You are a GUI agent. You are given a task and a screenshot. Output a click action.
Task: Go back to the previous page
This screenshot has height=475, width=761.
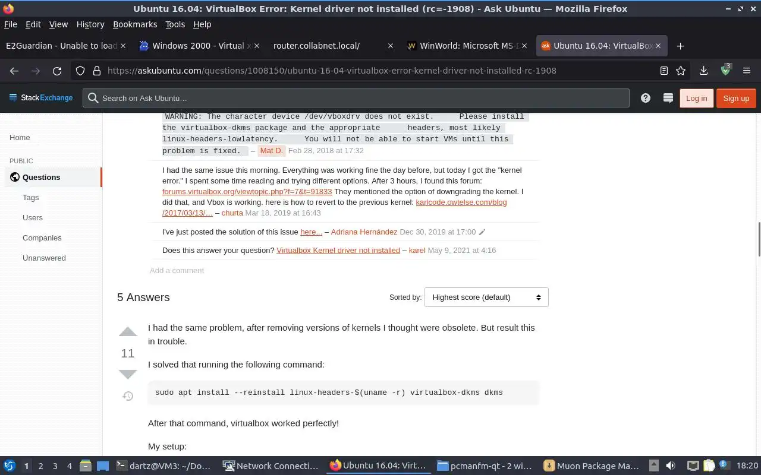point(14,71)
